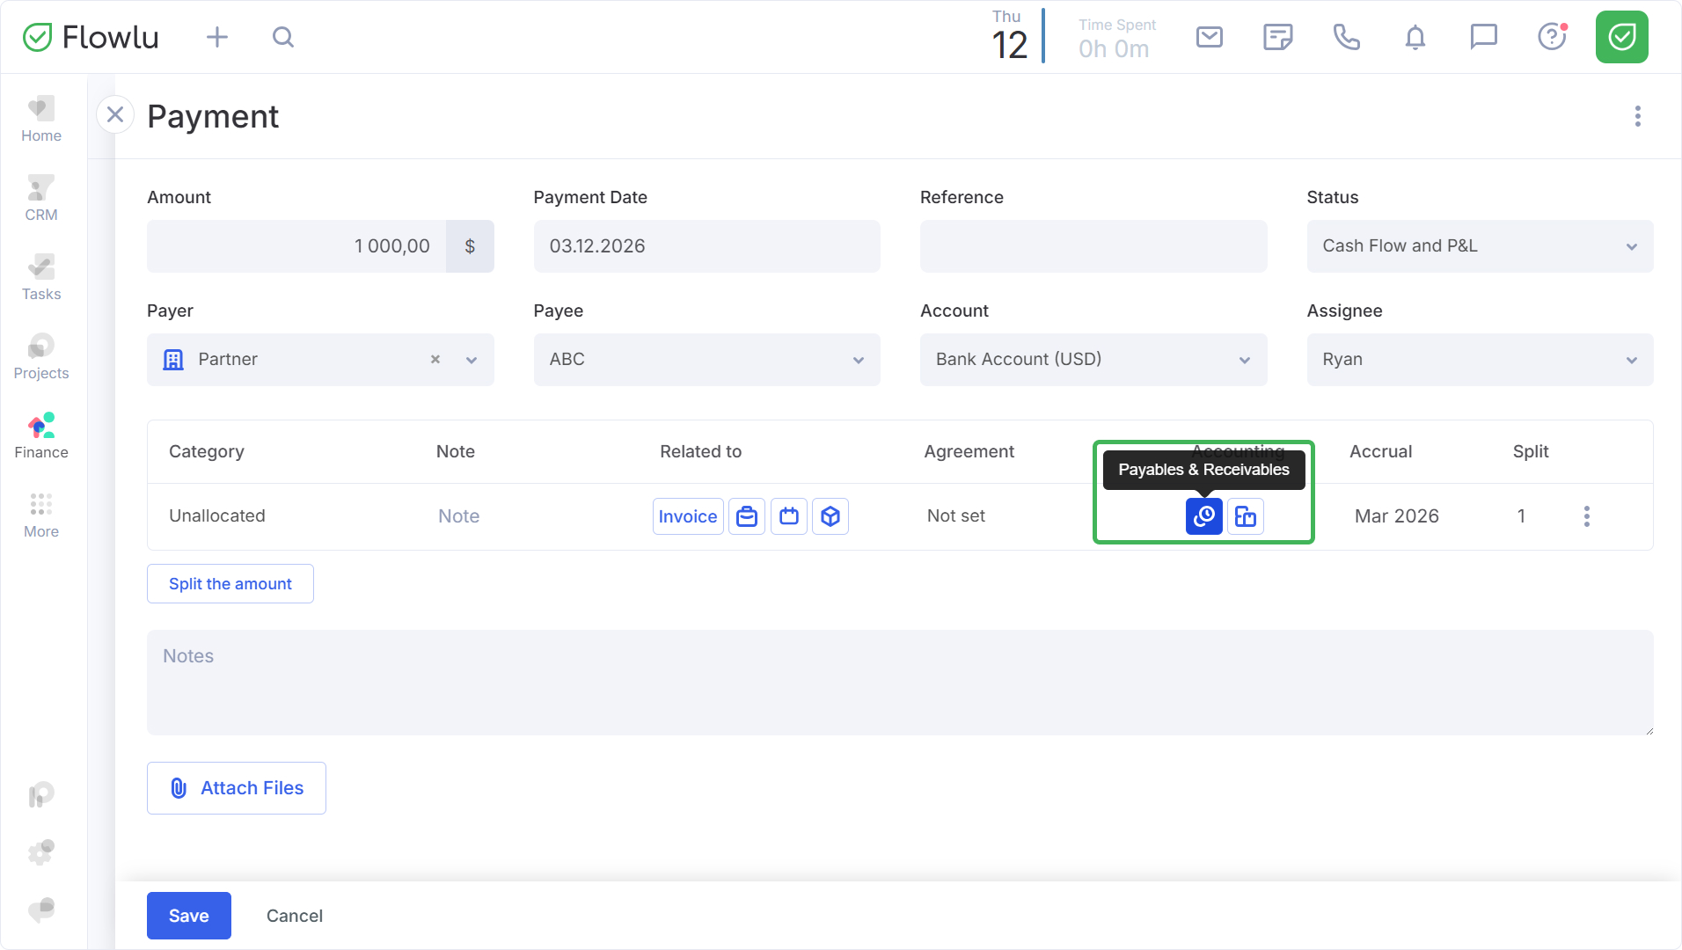Viewport: 1682px width, 950px height.
Task: Click Split the amount button
Action: click(230, 584)
